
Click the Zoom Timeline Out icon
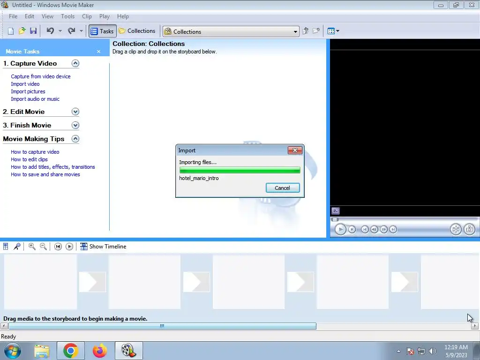[x=43, y=247]
